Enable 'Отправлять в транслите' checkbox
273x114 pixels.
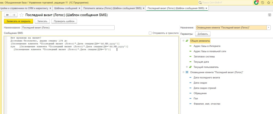pyautogui.click(x=150, y=33)
